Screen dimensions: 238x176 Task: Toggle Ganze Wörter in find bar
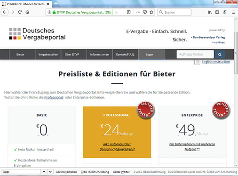click(121, 172)
